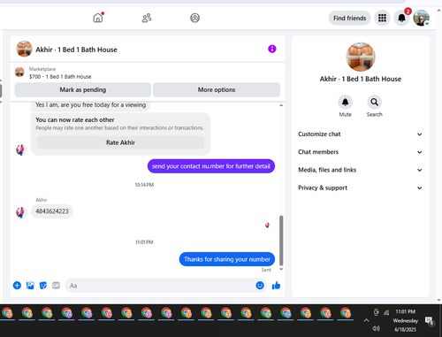Click More options button

(217, 90)
